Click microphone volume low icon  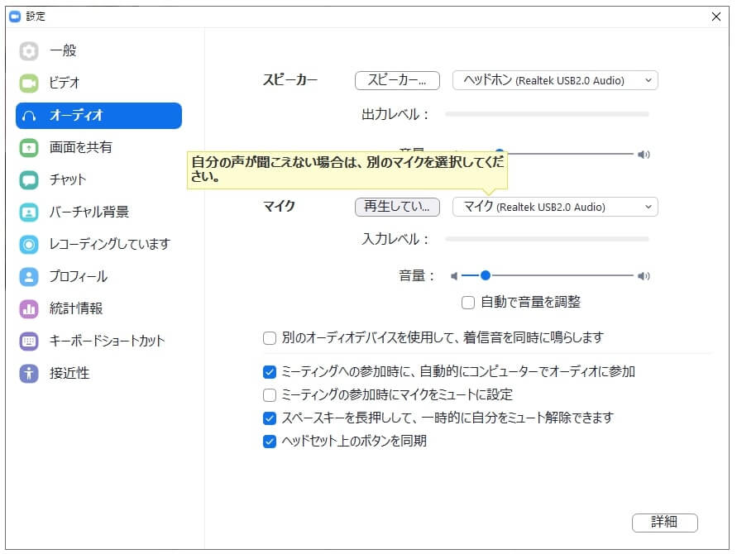[454, 276]
